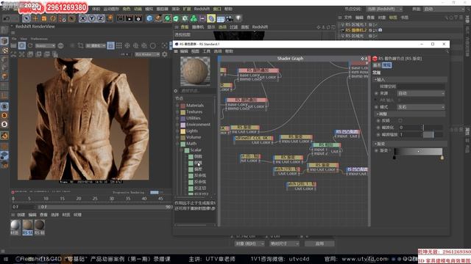
Task: Toggle the X axis lock
Action: pos(83,18)
